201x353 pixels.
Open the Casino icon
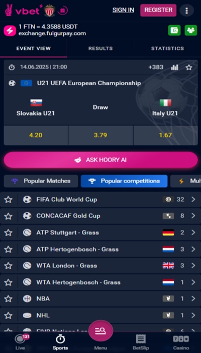(x=181, y=342)
